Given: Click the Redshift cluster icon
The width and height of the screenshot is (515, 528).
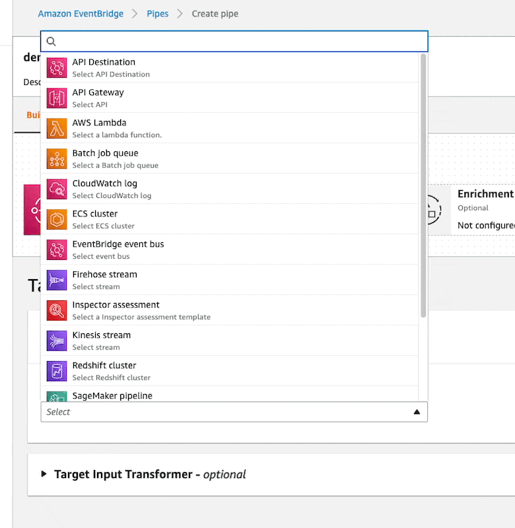Looking at the screenshot, I should [57, 371].
